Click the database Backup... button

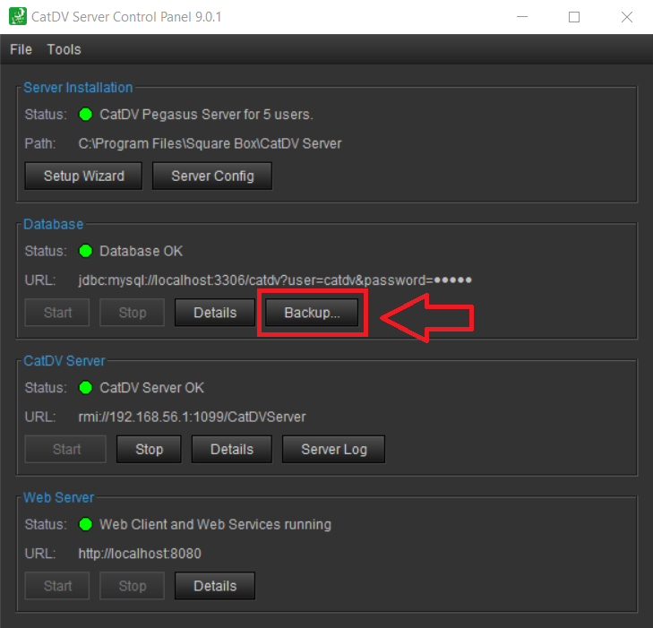(312, 313)
